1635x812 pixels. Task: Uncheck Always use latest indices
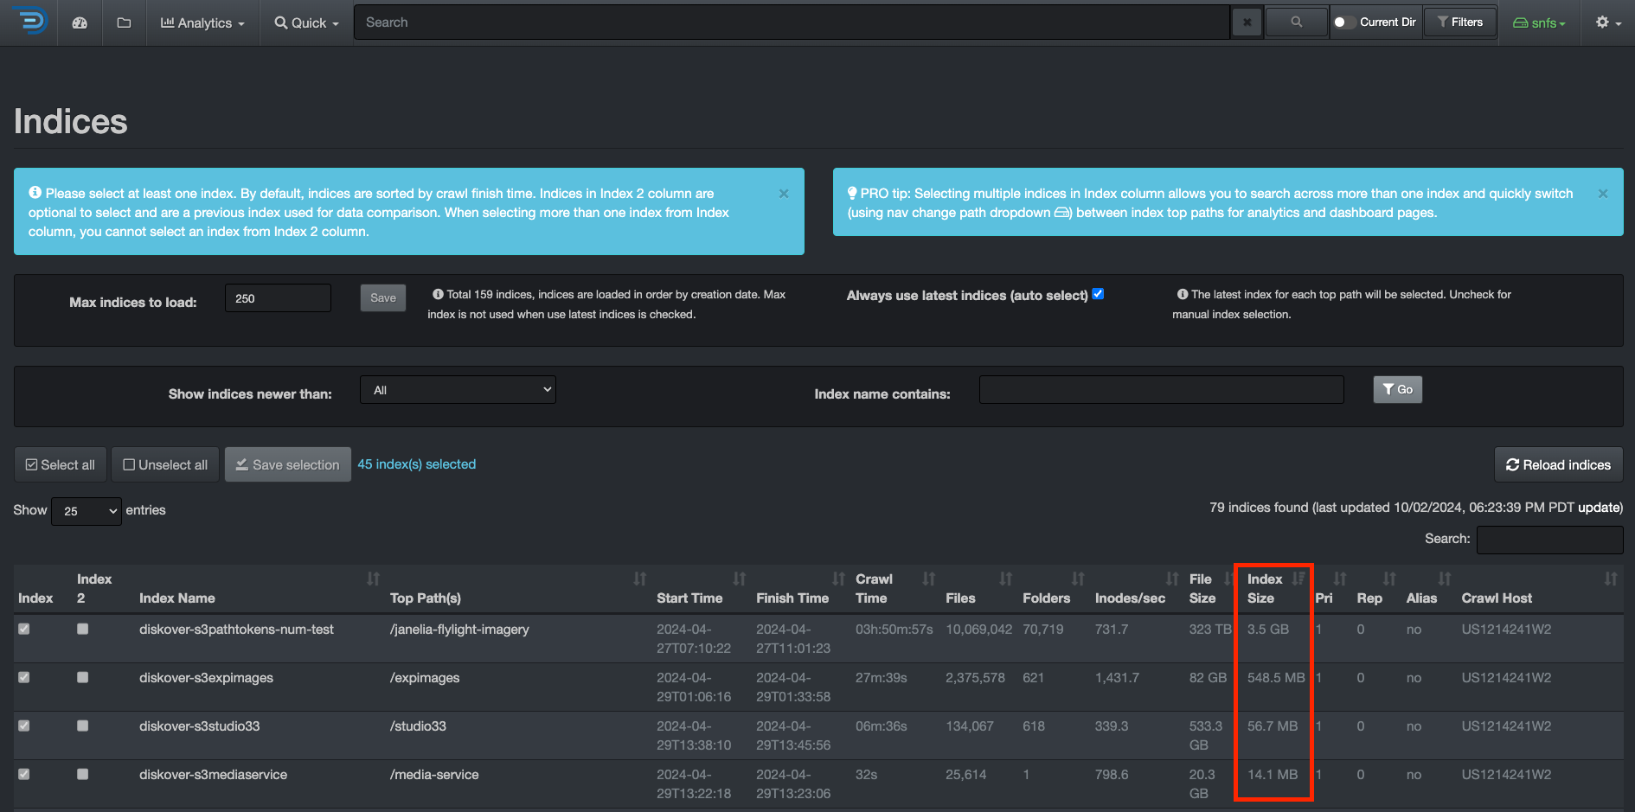click(x=1097, y=294)
